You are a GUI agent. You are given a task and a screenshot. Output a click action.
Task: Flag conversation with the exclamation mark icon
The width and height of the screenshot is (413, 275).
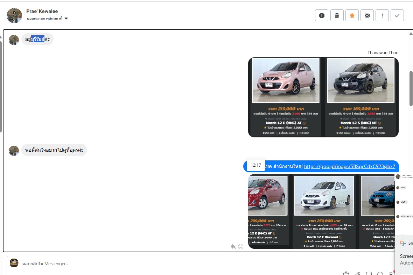tap(382, 15)
